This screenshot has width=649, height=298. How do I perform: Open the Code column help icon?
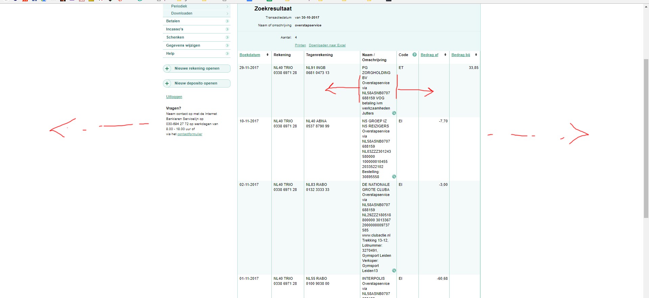click(x=414, y=54)
